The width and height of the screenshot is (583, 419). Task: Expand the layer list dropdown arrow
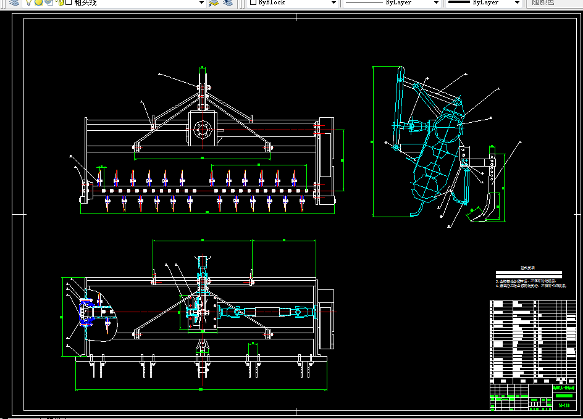[x=201, y=2]
